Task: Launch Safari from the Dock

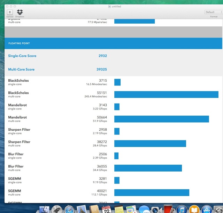Action: pos(69,210)
